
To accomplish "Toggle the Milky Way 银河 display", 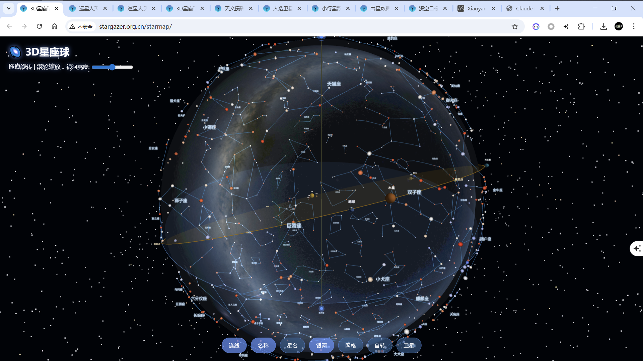I will point(321,346).
